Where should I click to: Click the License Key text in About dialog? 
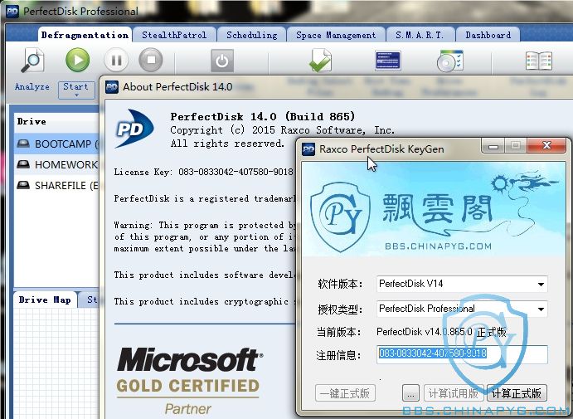pos(203,172)
